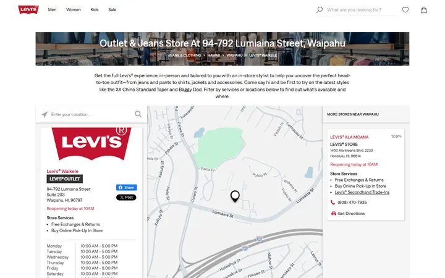
Task: Open the shopping bag icon
Action: pyautogui.click(x=424, y=10)
